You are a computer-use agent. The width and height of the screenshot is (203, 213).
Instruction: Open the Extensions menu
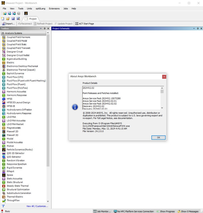[x=54, y=9]
